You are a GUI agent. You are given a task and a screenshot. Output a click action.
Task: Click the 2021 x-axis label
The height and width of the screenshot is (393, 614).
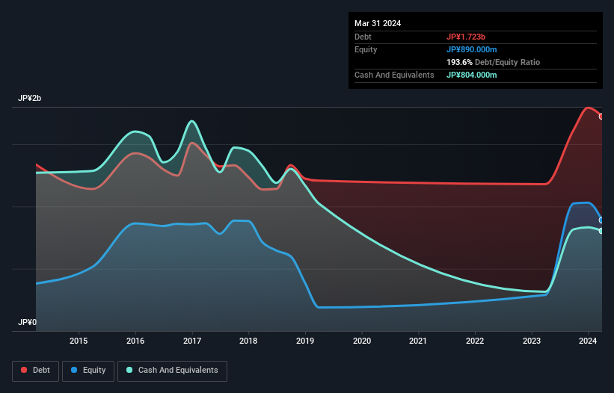click(418, 341)
